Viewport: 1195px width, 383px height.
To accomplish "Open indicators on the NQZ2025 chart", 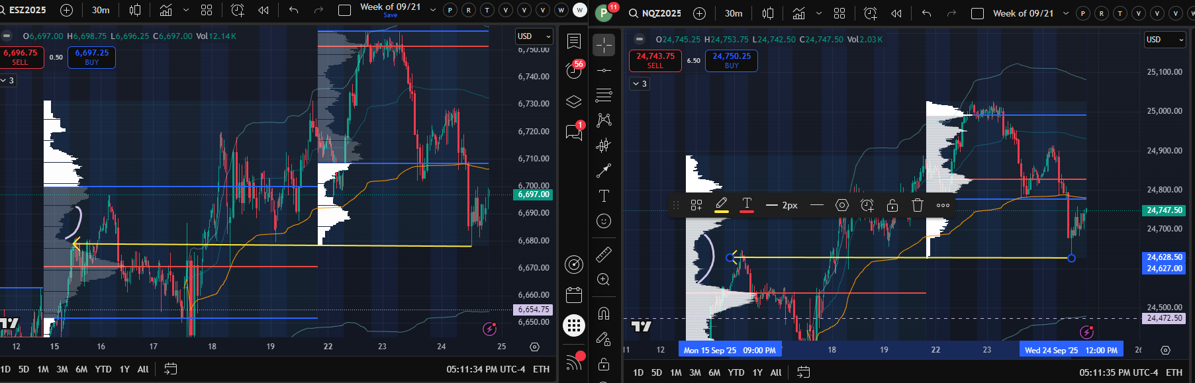I will tap(799, 13).
